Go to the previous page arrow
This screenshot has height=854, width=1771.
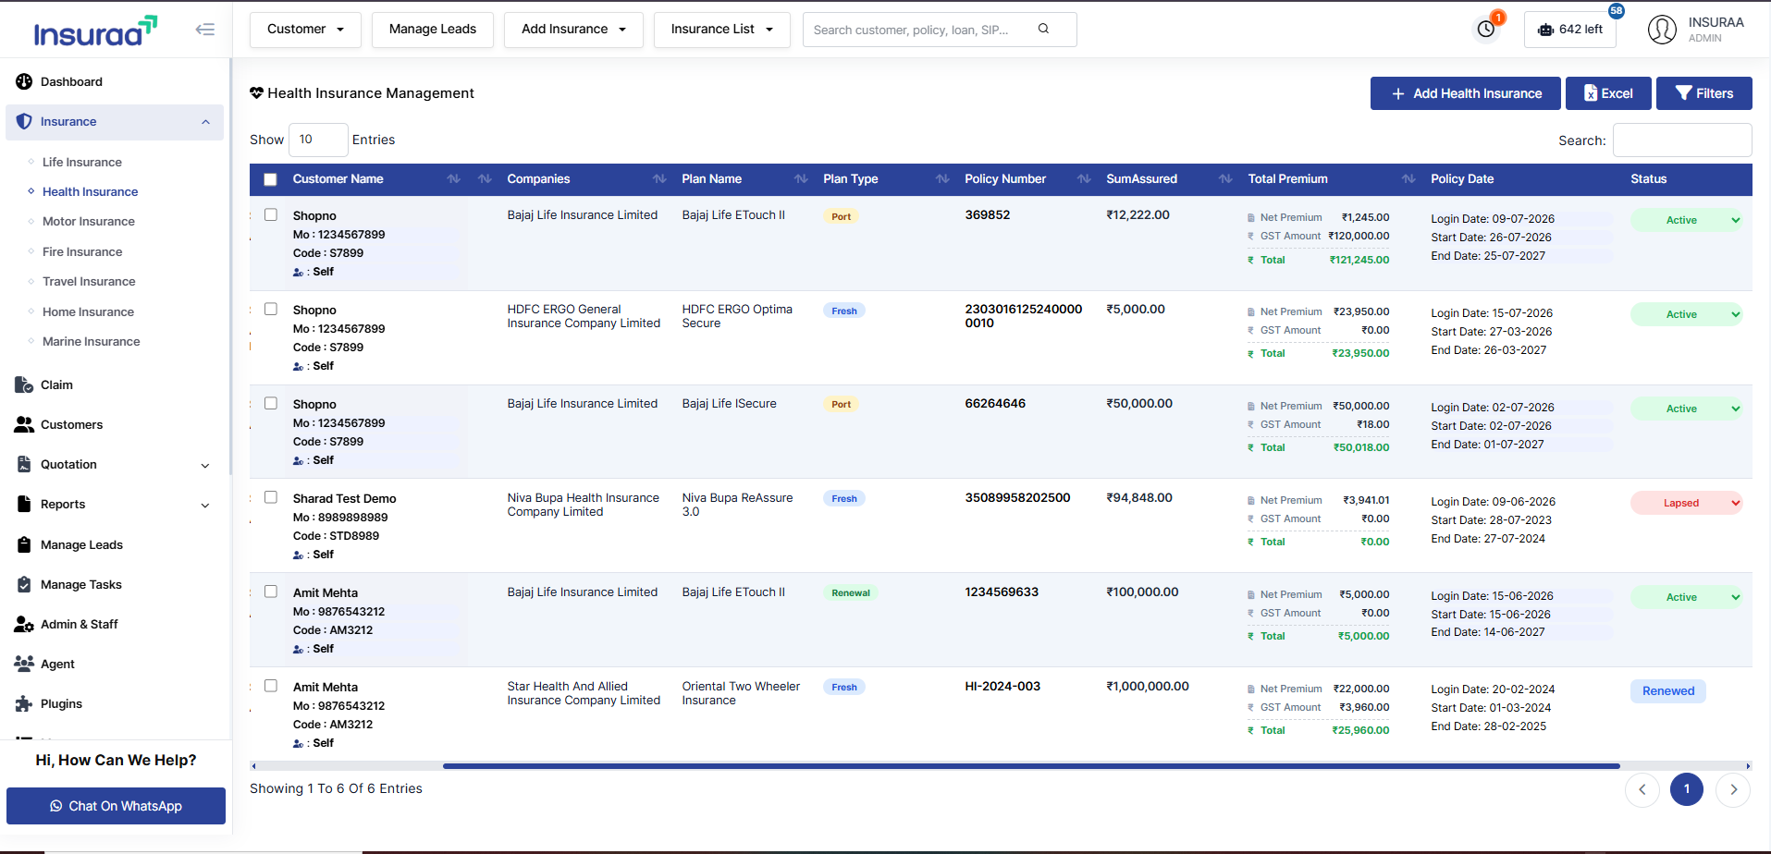click(x=1642, y=789)
